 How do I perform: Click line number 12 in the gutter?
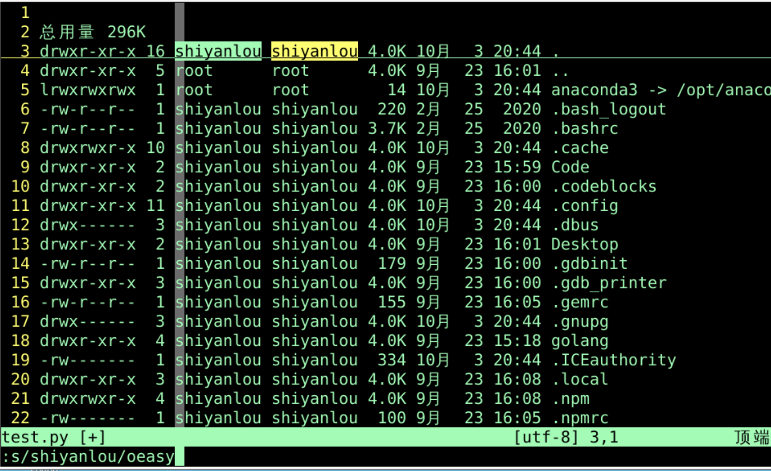pyautogui.click(x=20, y=225)
